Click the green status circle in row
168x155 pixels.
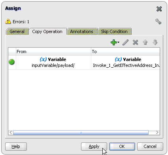pos(11,62)
